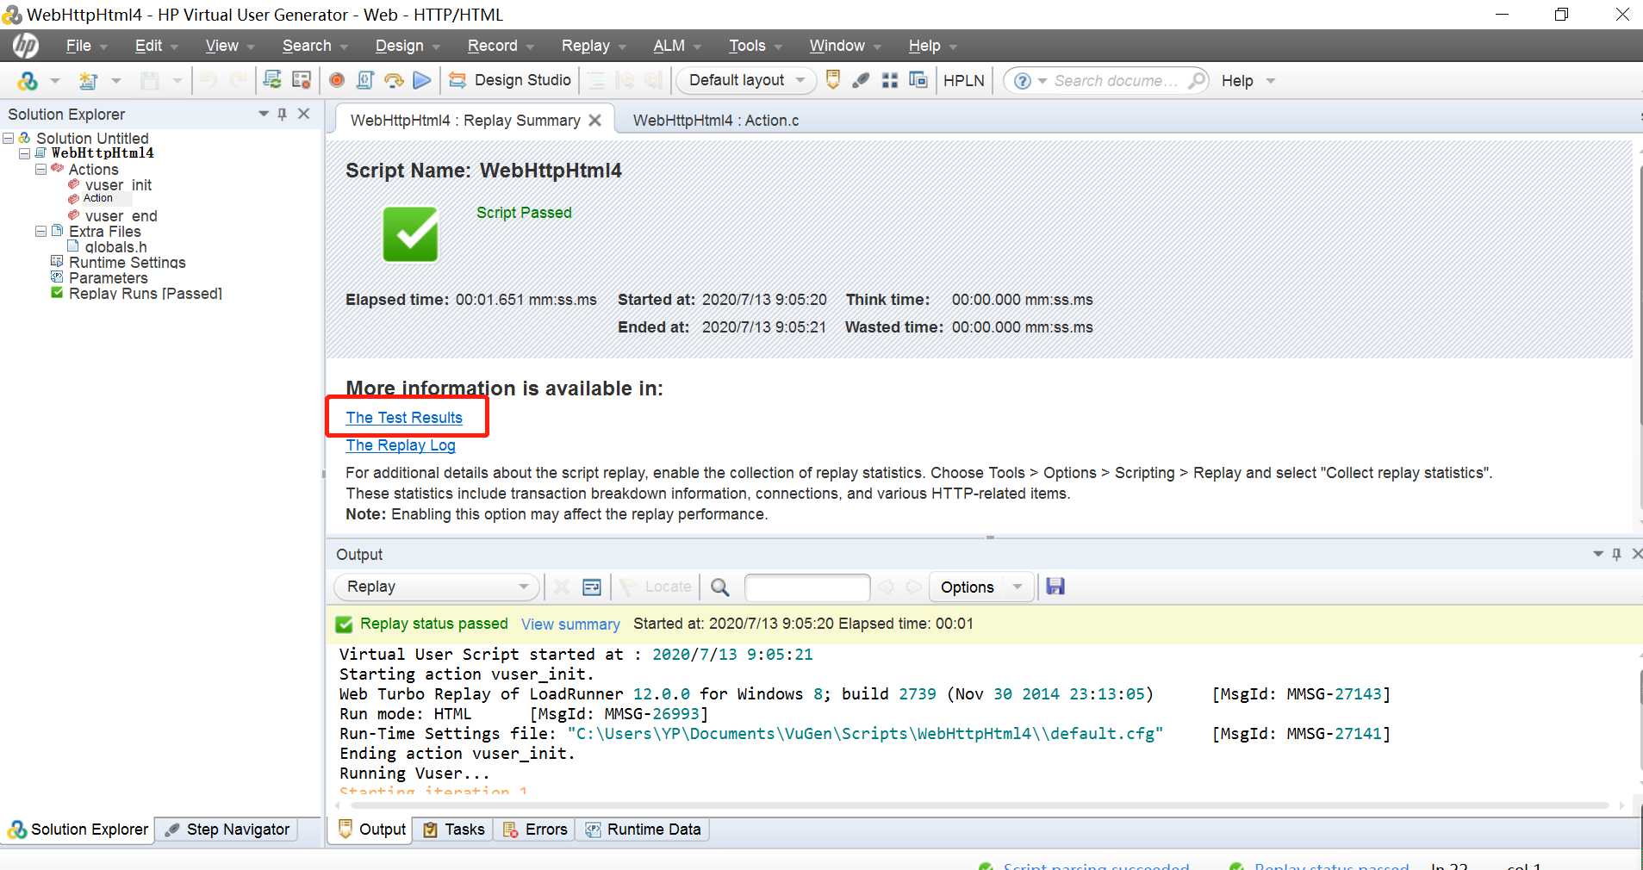
Task: Toggle word wrap in the Output pane
Action: (x=592, y=587)
